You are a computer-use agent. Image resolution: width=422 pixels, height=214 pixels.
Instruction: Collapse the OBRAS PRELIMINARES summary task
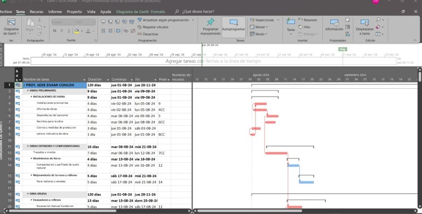pyautogui.click(x=28, y=91)
